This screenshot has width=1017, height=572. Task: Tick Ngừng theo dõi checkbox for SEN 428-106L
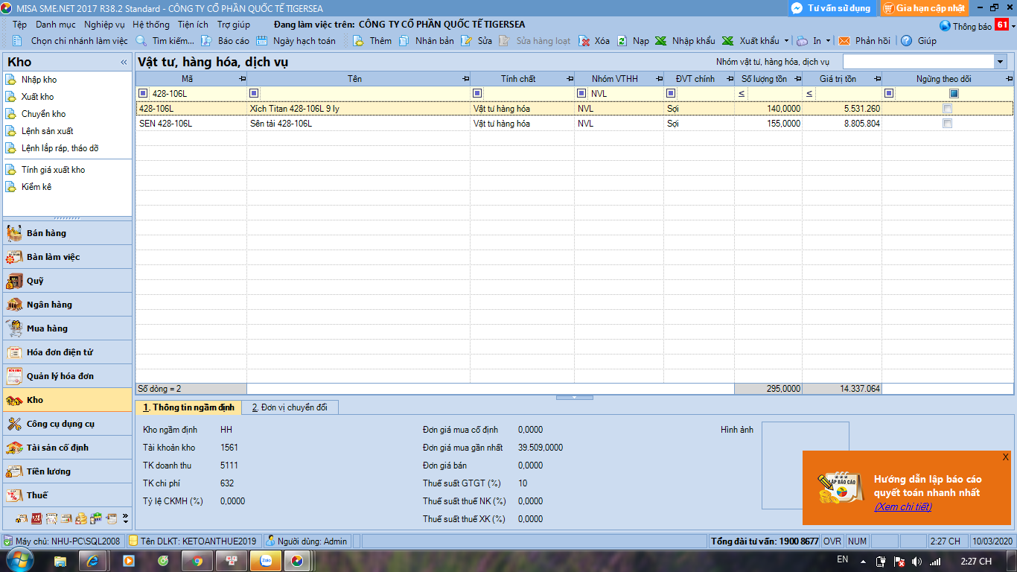tap(947, 124)
